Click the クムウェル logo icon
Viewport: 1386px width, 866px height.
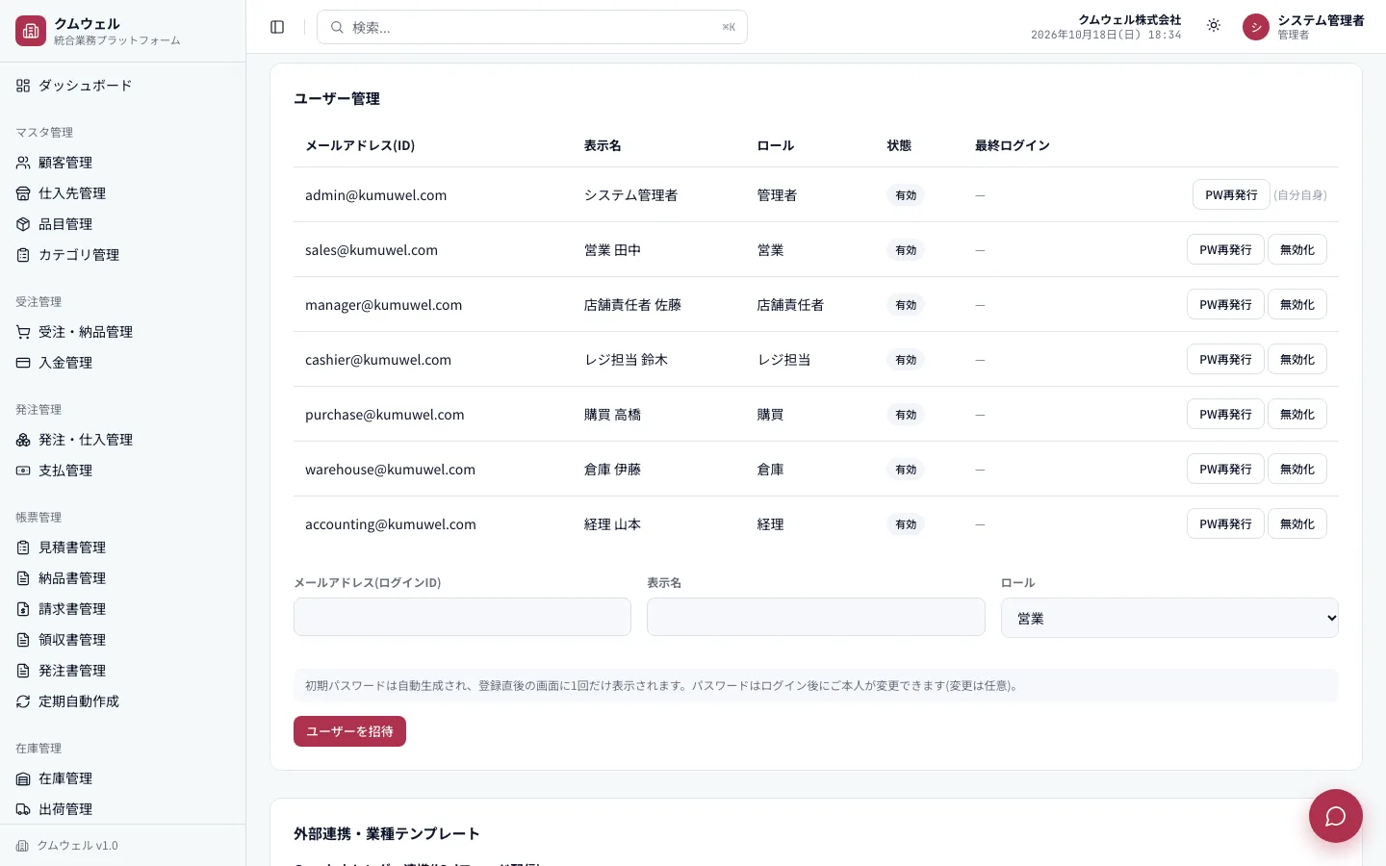[31, 31]
